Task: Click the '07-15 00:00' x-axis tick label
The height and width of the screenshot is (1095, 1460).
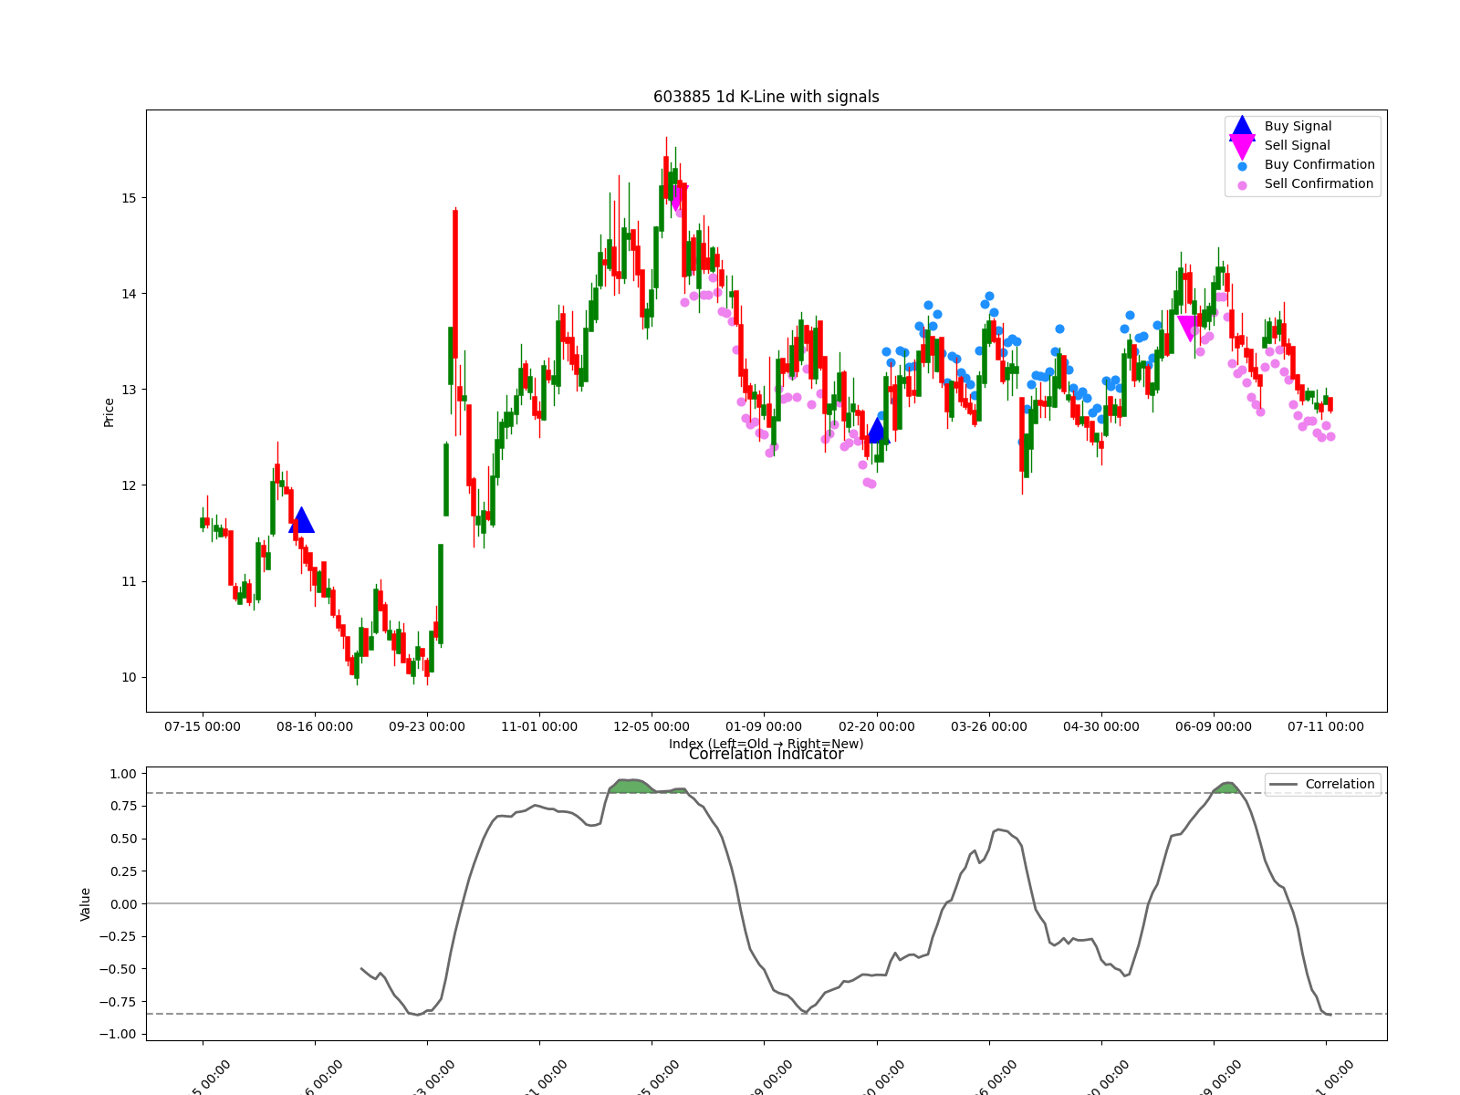Action: [x=203, y=727]
